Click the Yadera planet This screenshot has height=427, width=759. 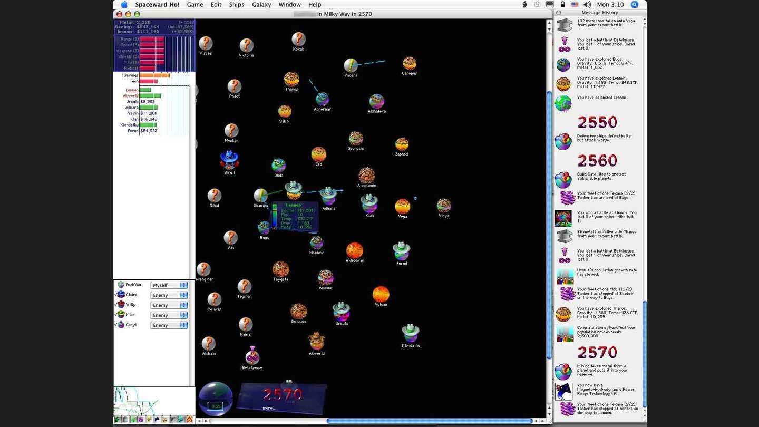tap(351, 65)
